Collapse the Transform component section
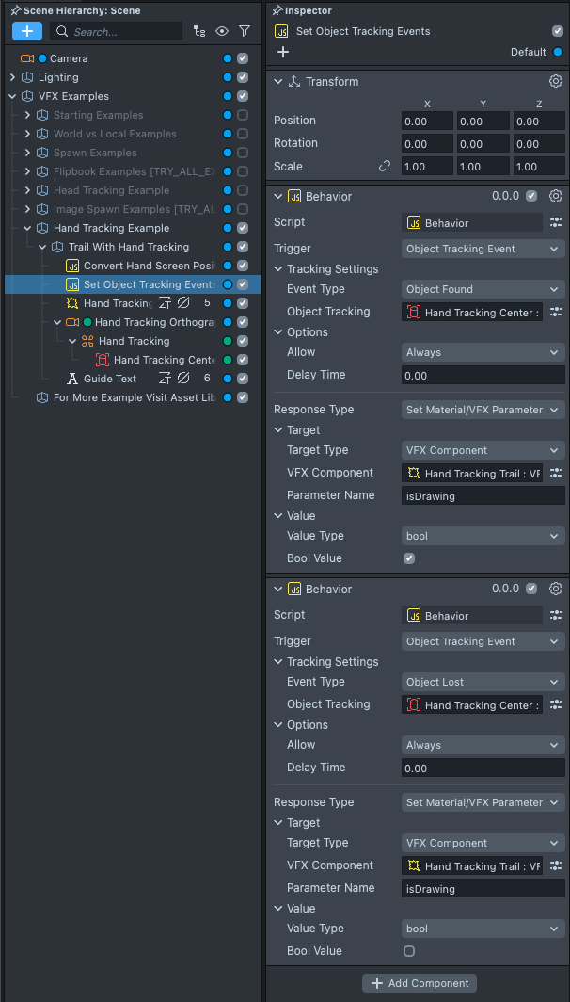The width and height of the screenshot is (570, 1002). click(278, 82)
